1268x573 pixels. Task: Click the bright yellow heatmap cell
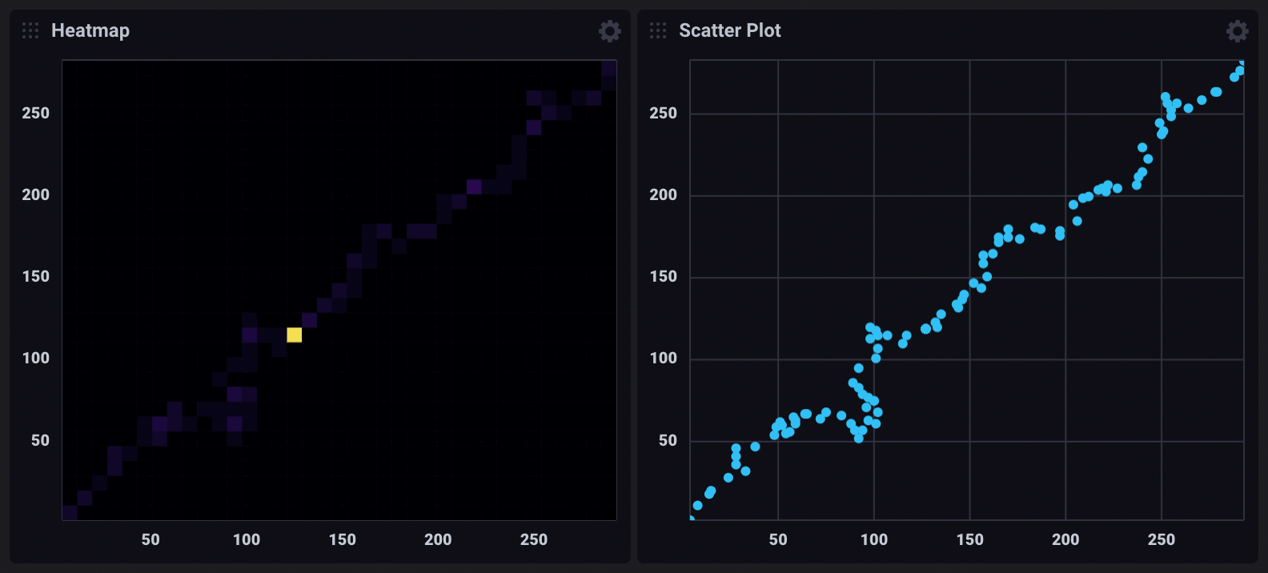(294, 335)
